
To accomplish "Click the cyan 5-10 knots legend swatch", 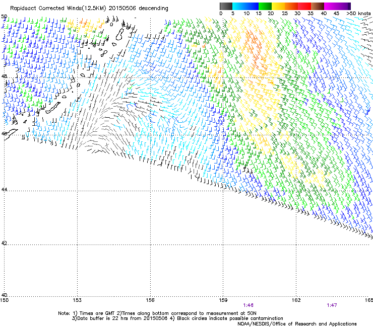I will [x=239, y=6].
